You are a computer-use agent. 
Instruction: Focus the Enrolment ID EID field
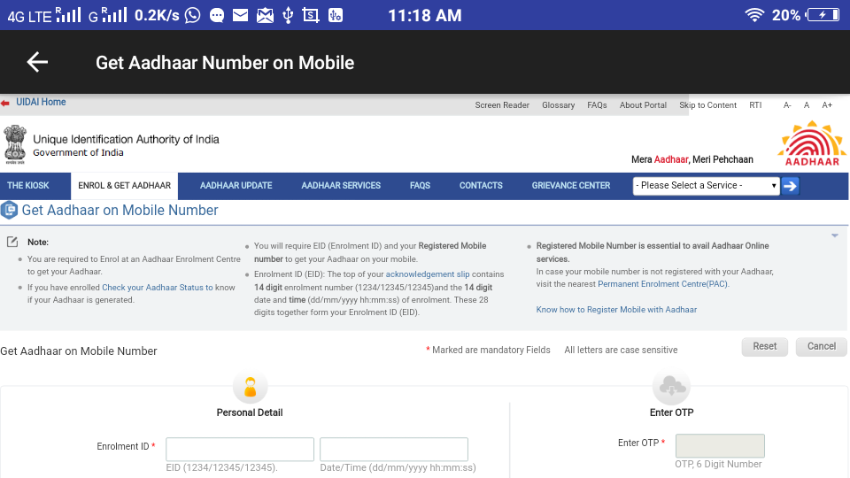point(240,450)
